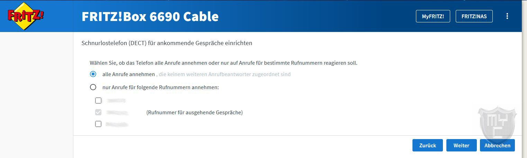Select the 'alle Anrufe annehmen' radio button
This screenshot has height=158, width=527.
[x=93, y=74]
